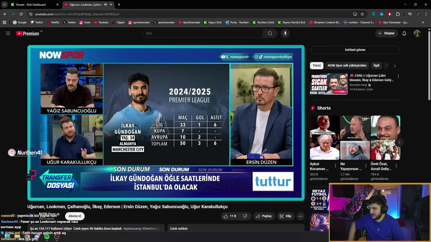Viewport: 431px width, 242px height.
Task: Open the YouTube hamburger guide menu
Action: [8, 33]
